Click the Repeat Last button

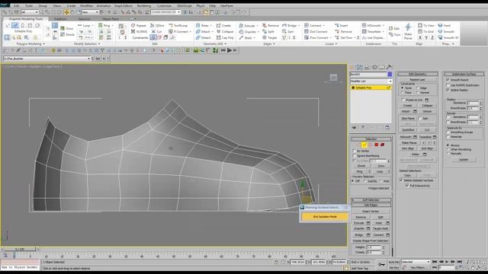[x=417, y=80]
